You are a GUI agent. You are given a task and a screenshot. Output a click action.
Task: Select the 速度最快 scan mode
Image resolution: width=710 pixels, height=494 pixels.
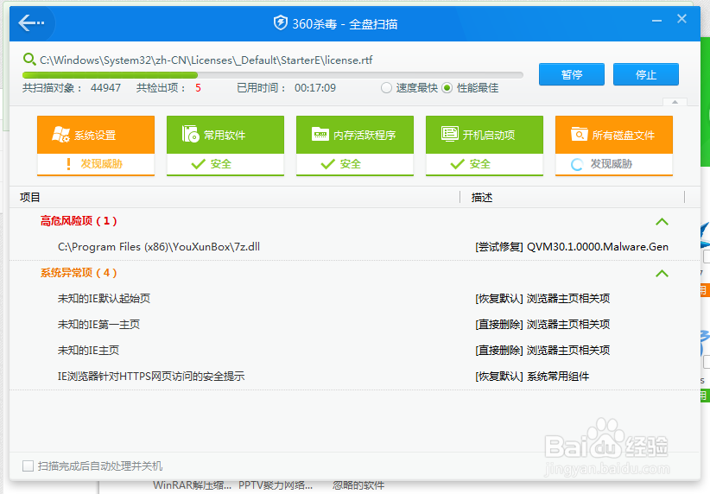click(x=386, y=88)
